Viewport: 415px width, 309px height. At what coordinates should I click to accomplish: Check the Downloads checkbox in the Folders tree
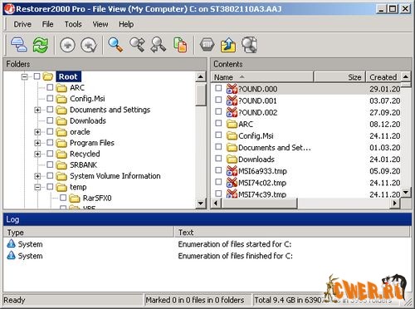click(x=50, y=120)
